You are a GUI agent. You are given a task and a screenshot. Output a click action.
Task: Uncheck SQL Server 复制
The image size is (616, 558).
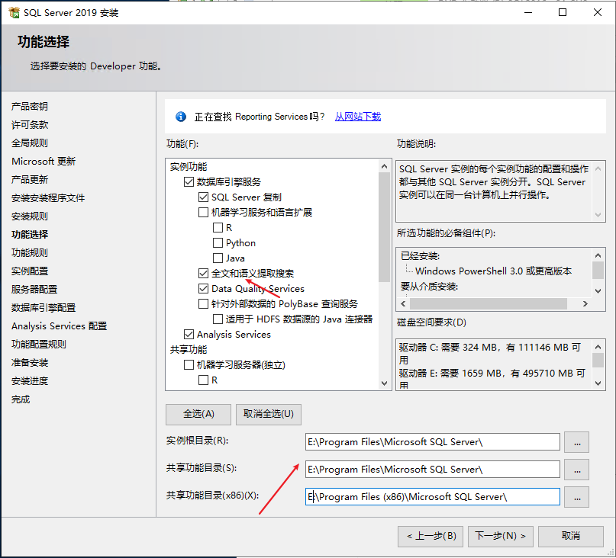(204, 197)
